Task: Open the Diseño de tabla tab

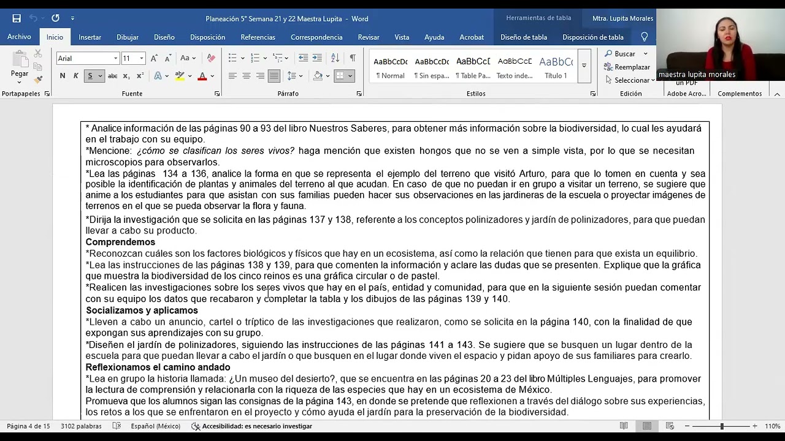Action: 524,37
